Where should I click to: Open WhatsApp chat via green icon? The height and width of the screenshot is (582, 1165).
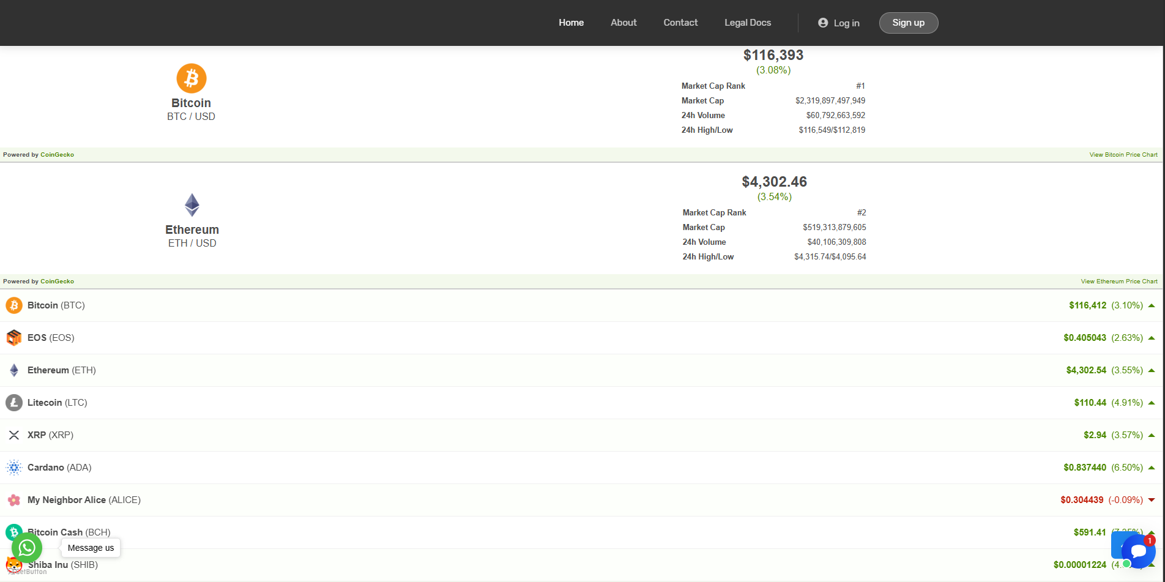(27, 548)
